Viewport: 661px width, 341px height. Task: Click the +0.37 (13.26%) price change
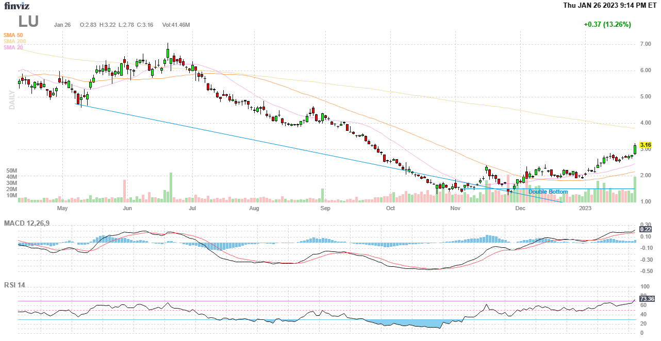coord(607,24)
